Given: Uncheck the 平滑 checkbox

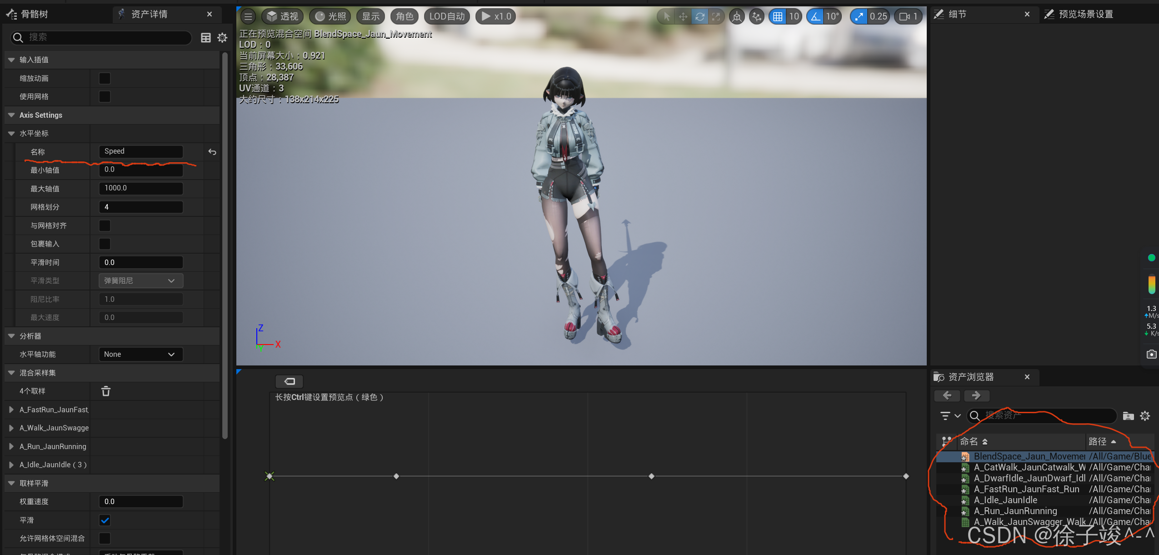Looking at the screenshot, I should (105, 520).
